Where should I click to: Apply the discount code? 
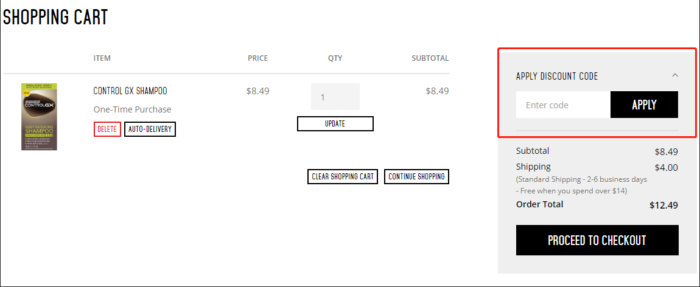point(644,105)
